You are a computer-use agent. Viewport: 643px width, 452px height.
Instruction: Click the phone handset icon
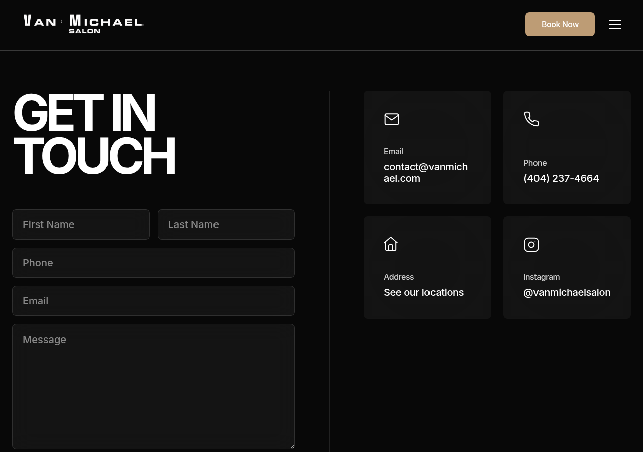pyautogui.click(x=531, y=119)
